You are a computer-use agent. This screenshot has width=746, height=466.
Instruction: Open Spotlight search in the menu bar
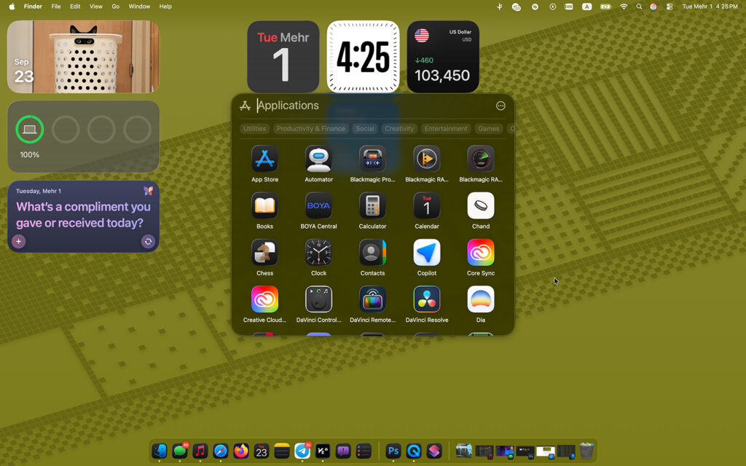[x=639, y=7]
